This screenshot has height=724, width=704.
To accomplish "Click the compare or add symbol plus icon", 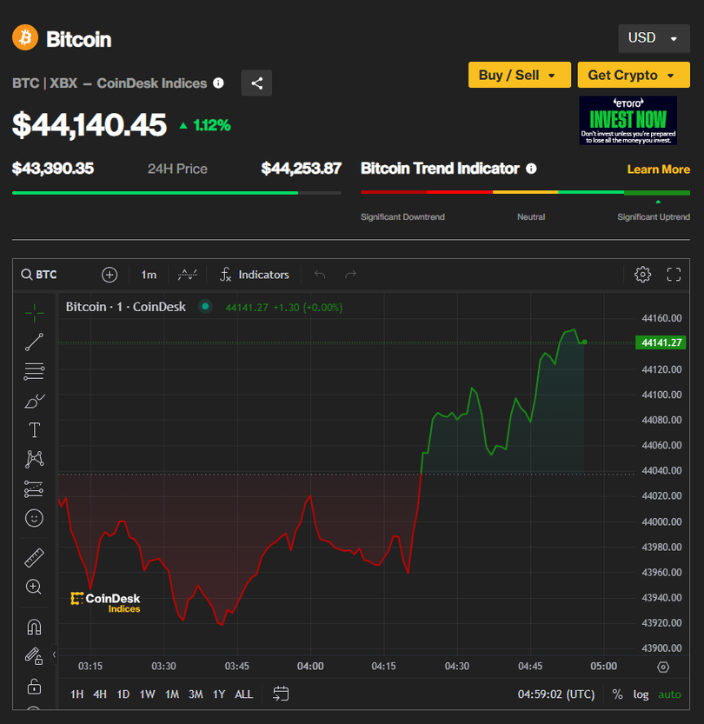I will (110, 275).
